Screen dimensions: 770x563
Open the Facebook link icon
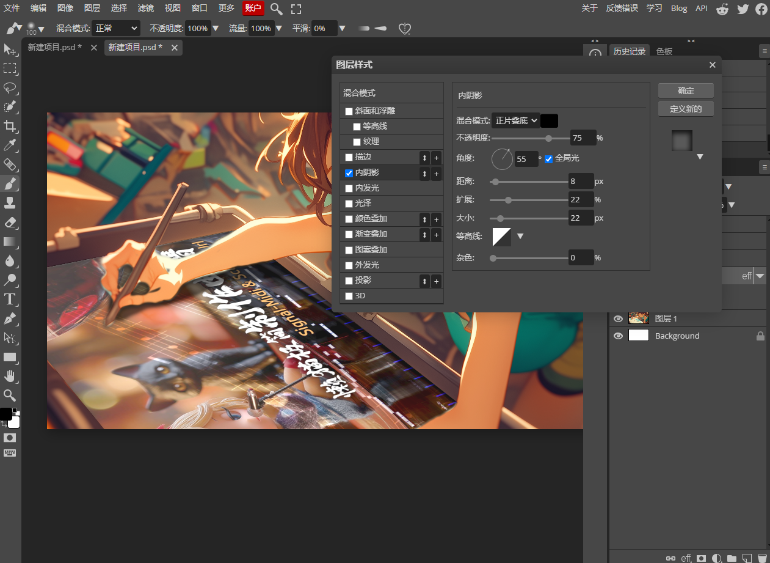[x=761, y=9]
